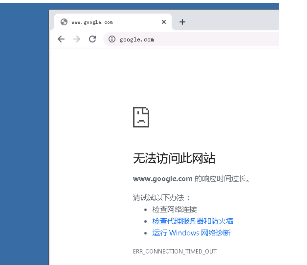Run 运行 Windows 网络诊断 link
307x265 pixels.
191,233
